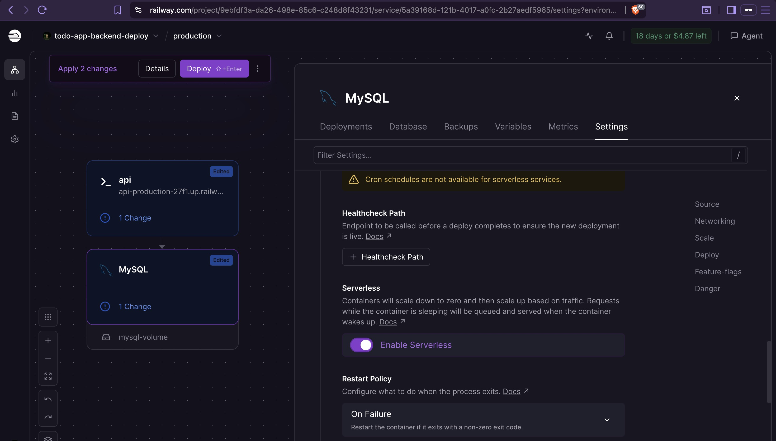Viewport: 776px width, 441px height.
Task: Select the api service card
Action: (x=162, y=198)
